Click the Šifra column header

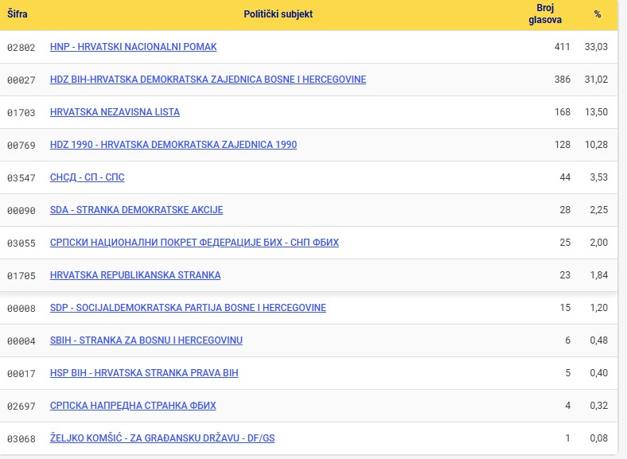coord(18,14)
